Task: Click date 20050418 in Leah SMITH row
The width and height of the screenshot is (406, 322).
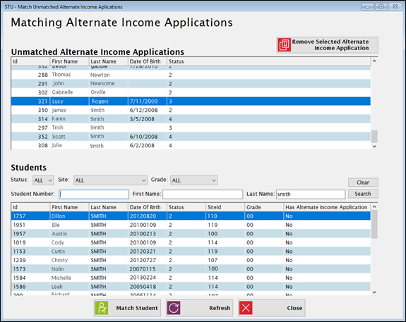Action: [143, 287]
